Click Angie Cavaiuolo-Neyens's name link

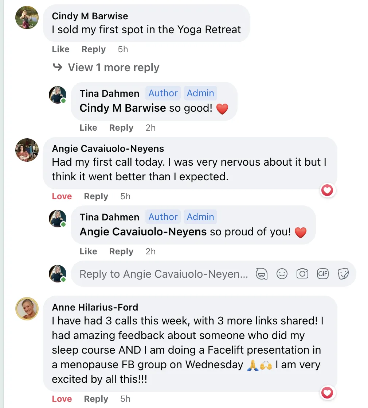[x=108, y=149]
